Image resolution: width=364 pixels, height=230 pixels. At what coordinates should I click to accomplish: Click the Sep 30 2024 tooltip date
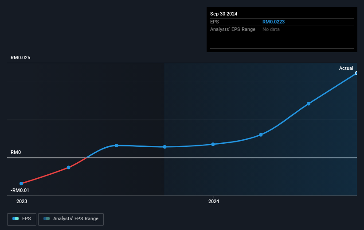[223, 14]
